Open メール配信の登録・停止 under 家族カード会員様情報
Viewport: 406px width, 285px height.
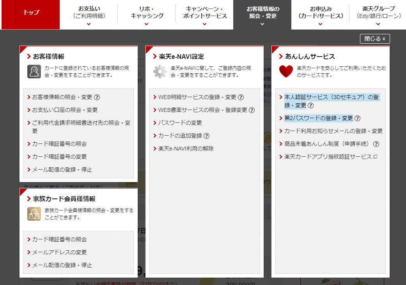pyautogui.click(x=62, y=266)
